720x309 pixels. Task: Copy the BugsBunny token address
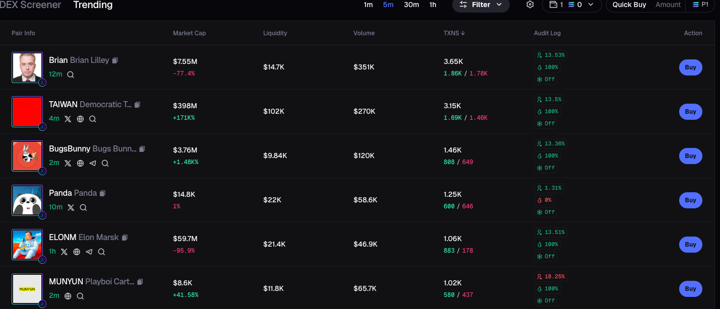tap(142, 149)
